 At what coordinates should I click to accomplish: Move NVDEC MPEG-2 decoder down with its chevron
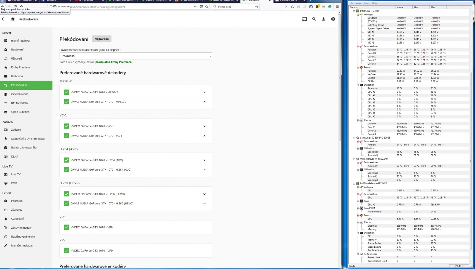pos(204,92)
